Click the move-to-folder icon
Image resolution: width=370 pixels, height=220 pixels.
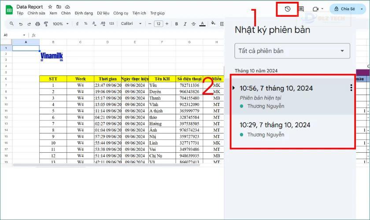[59, 7]
